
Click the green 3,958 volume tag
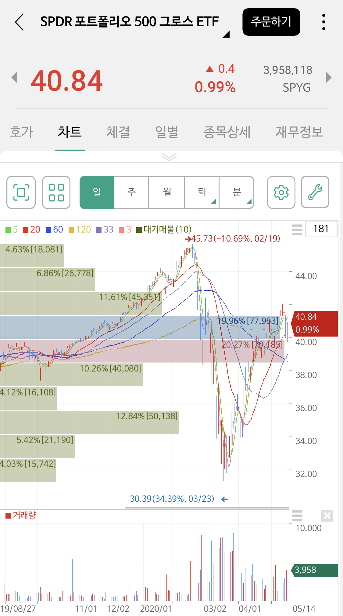[x=315, y=570]
